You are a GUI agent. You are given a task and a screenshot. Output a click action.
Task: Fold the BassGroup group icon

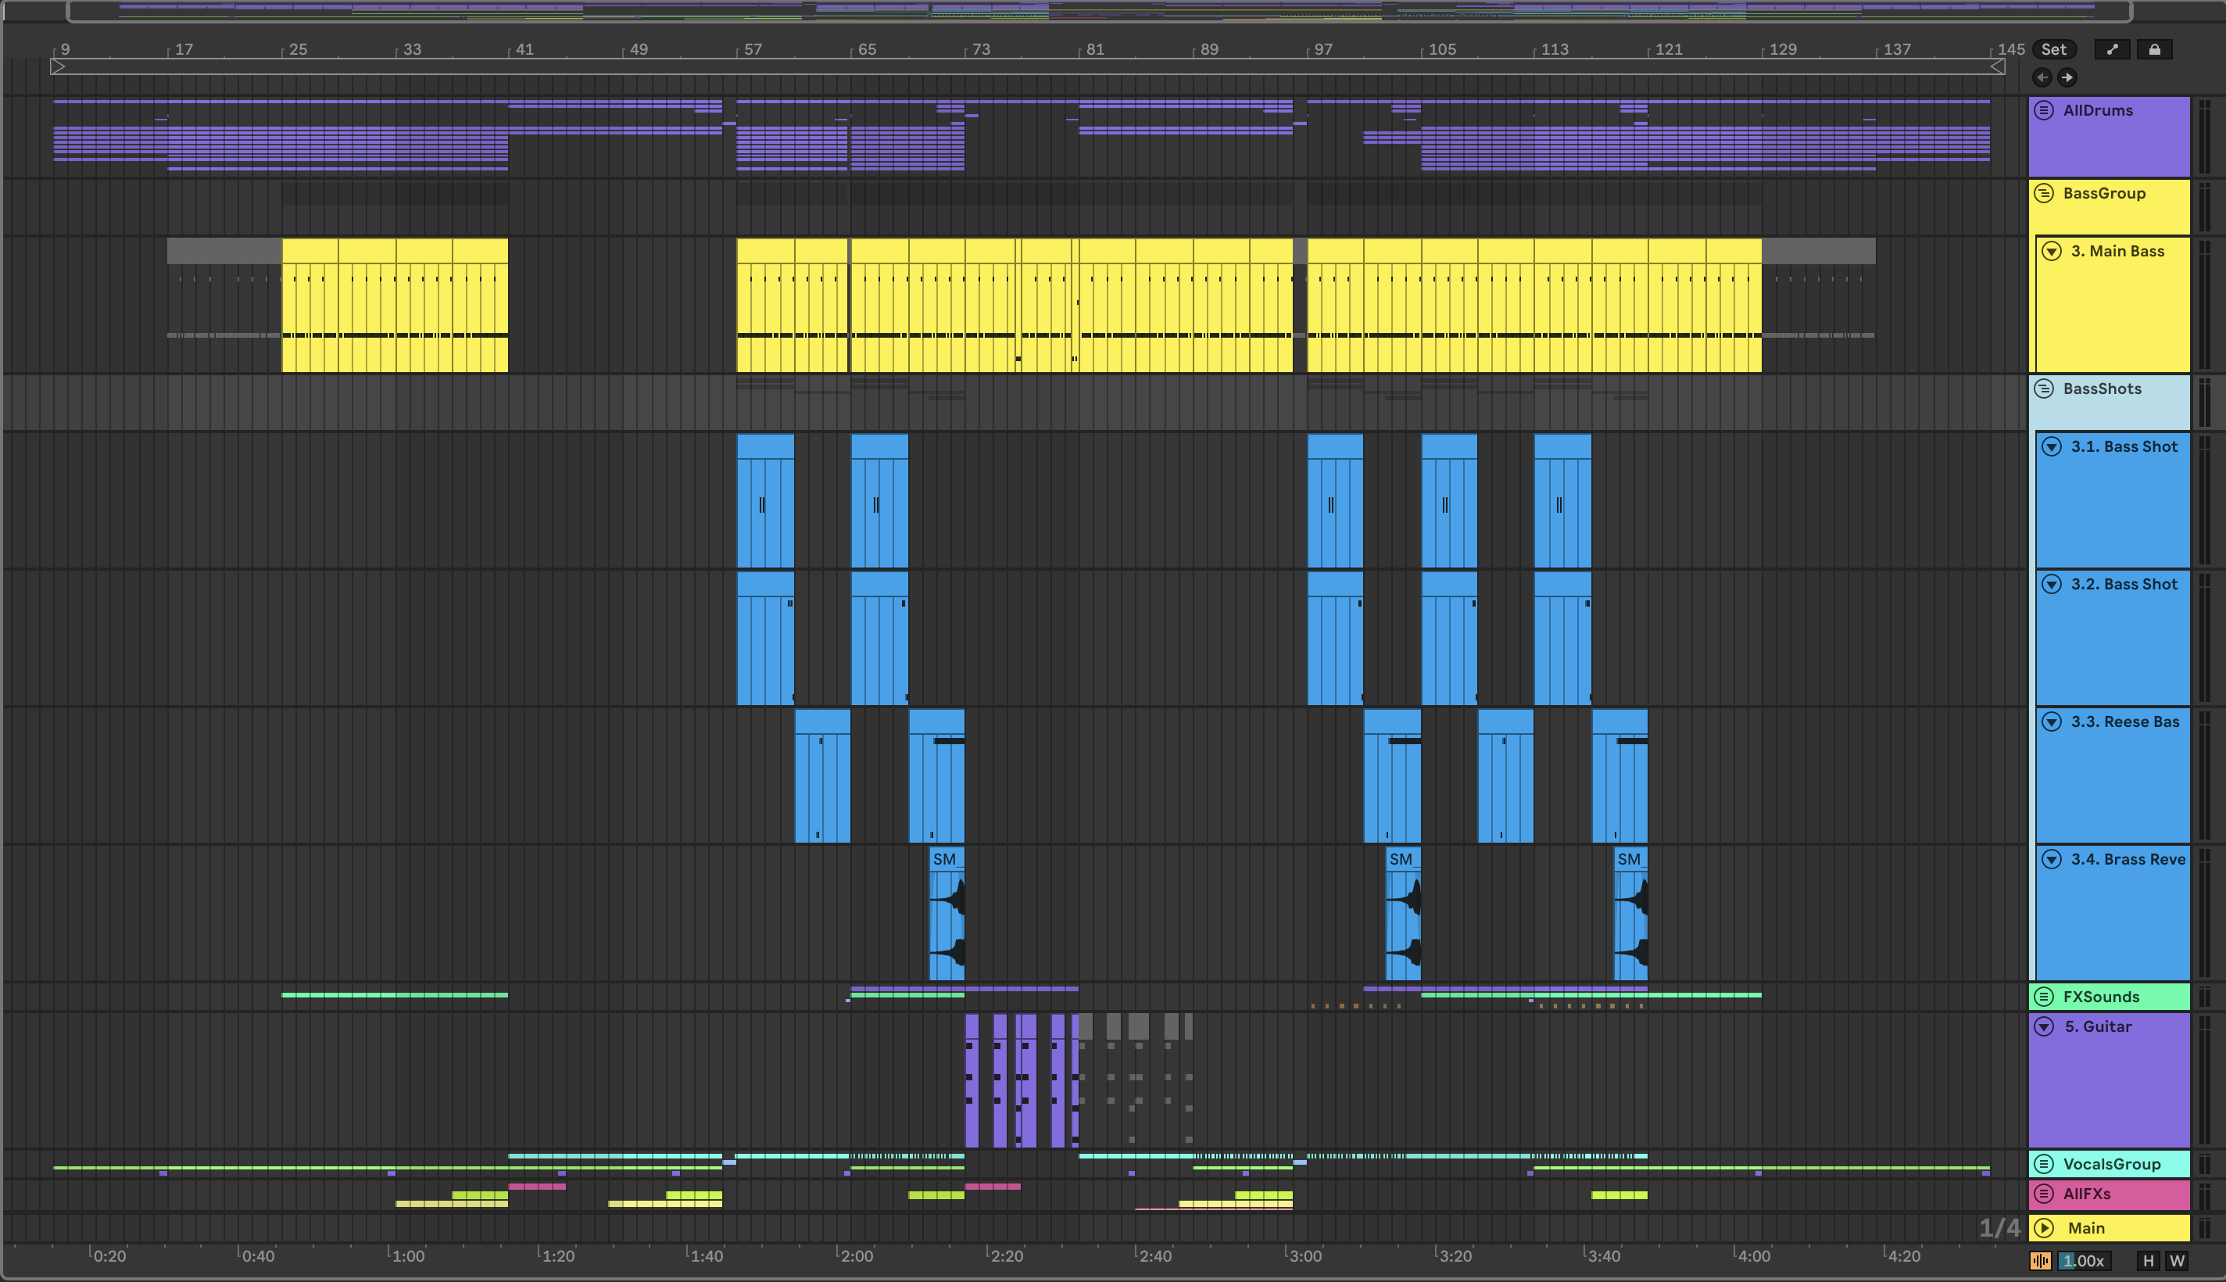point(2044,193)
